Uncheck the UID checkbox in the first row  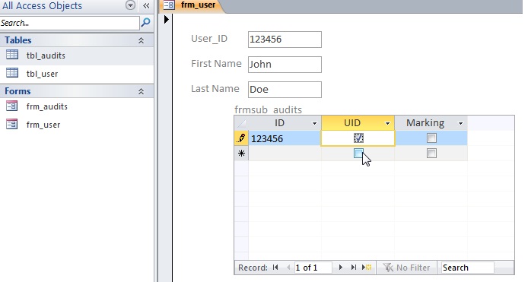pos(358,138)
